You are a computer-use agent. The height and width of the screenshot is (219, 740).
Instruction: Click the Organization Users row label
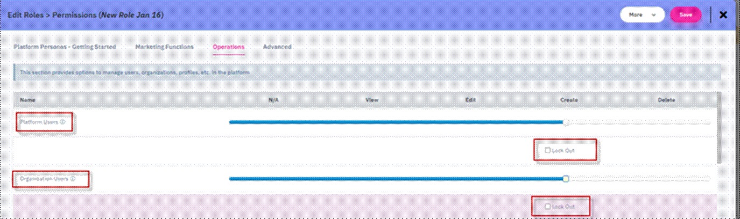click(44, 179)
